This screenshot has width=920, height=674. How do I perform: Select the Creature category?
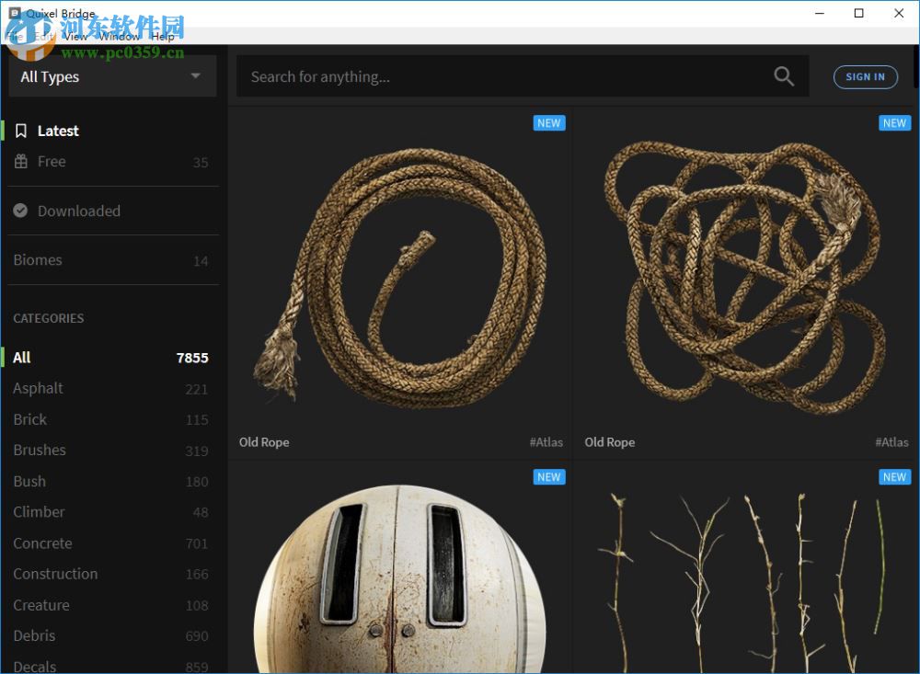(x=111, y=605)
